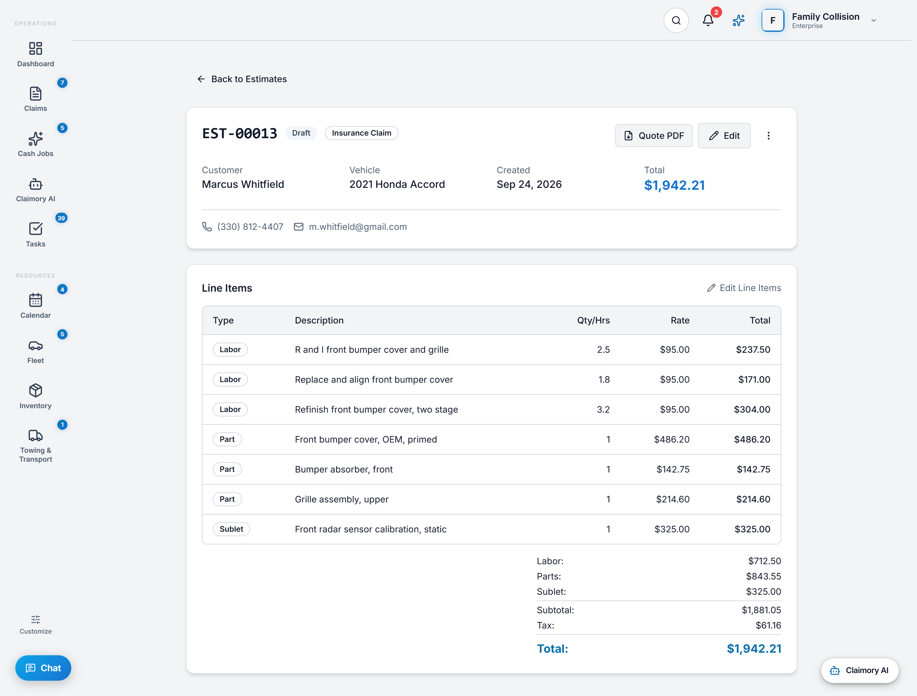Click the Insurance Claim tag

coord(361,133)
